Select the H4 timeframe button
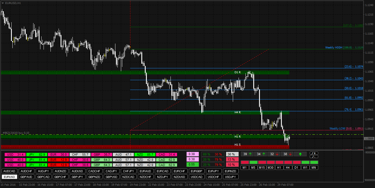375x188 pixels. 288,168
